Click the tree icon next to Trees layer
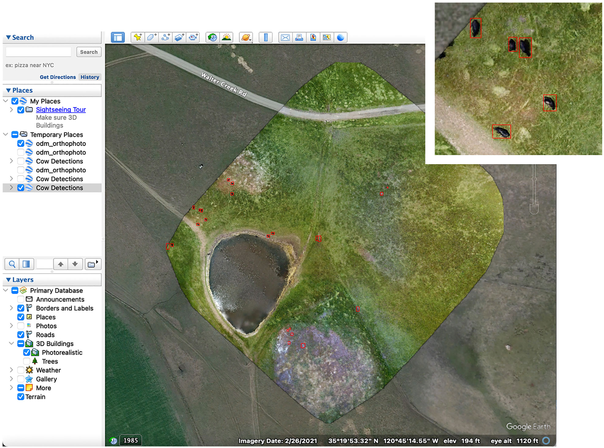604x448 pixels. 35,361
